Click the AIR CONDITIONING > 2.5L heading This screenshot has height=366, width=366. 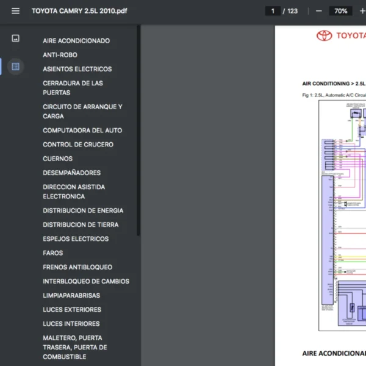click(334, 84)
